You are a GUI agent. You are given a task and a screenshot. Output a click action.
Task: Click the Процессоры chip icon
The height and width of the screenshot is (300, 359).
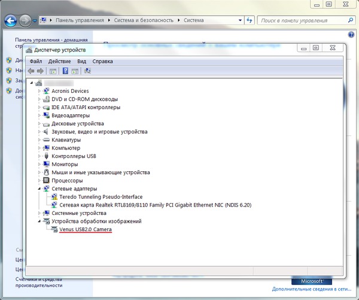46,180
